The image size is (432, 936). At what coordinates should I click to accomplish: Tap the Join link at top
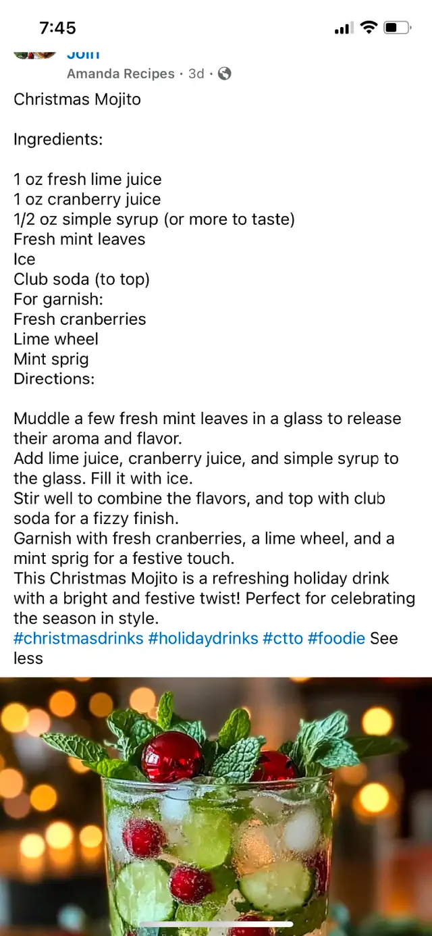[x=83, y=54]
